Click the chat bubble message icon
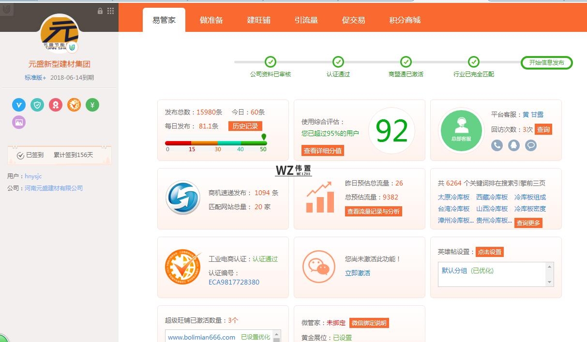The height and width of the screenshot is (342, 587). [530, 145]
